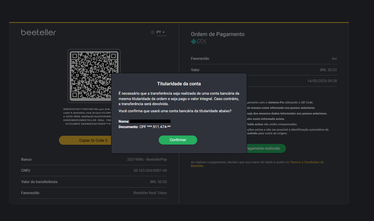The width and height of the screenshot is (374, 221).
Task: Click the globe language icon
Action: (x=152, y=32)
